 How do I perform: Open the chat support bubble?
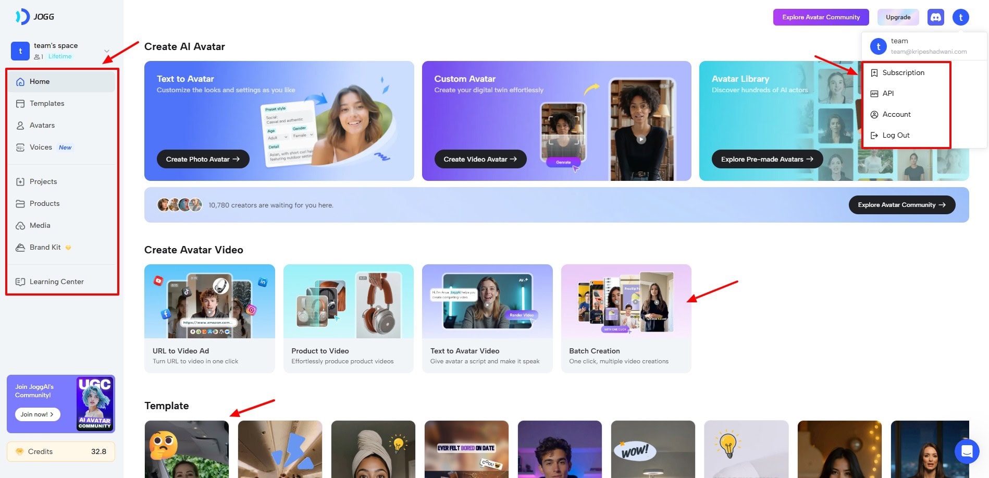967,451
